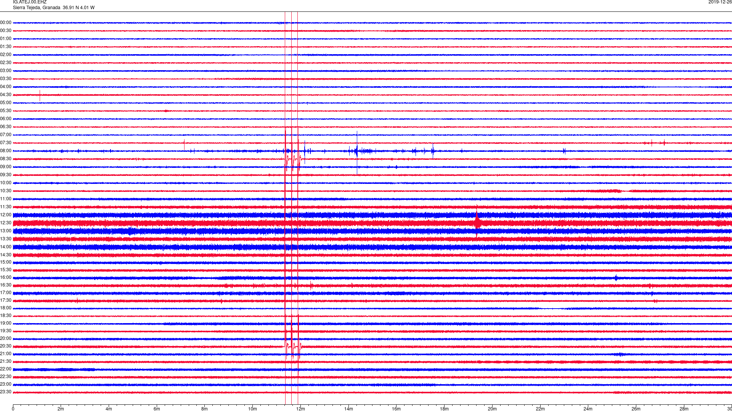Select the 07:30 time row label
Image resolution: width=732 pixels, height=412 pixels.
coord(6,143)
